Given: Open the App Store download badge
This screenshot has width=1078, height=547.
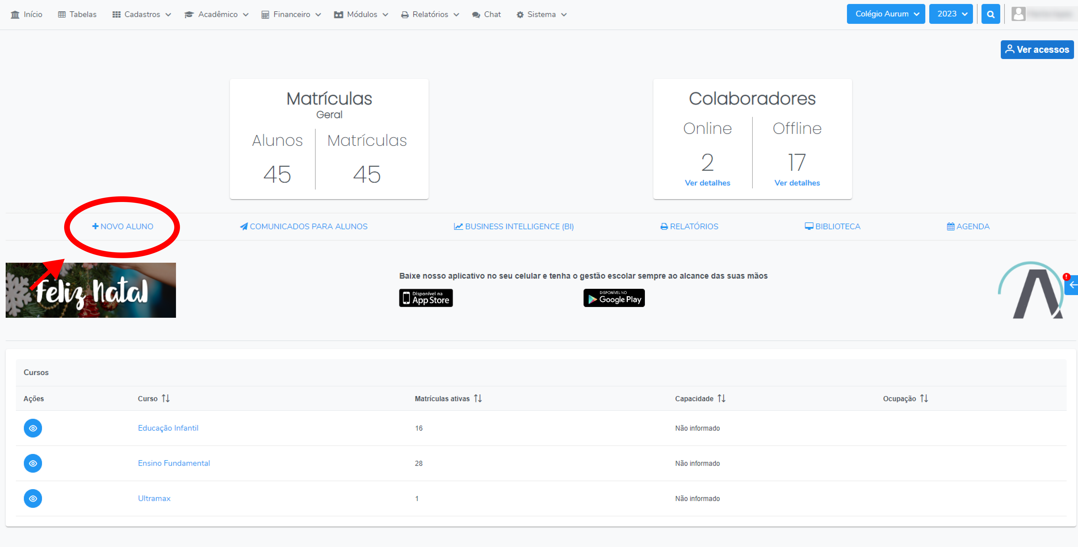Looking at the screenshot, I should [x=425, y=298].
